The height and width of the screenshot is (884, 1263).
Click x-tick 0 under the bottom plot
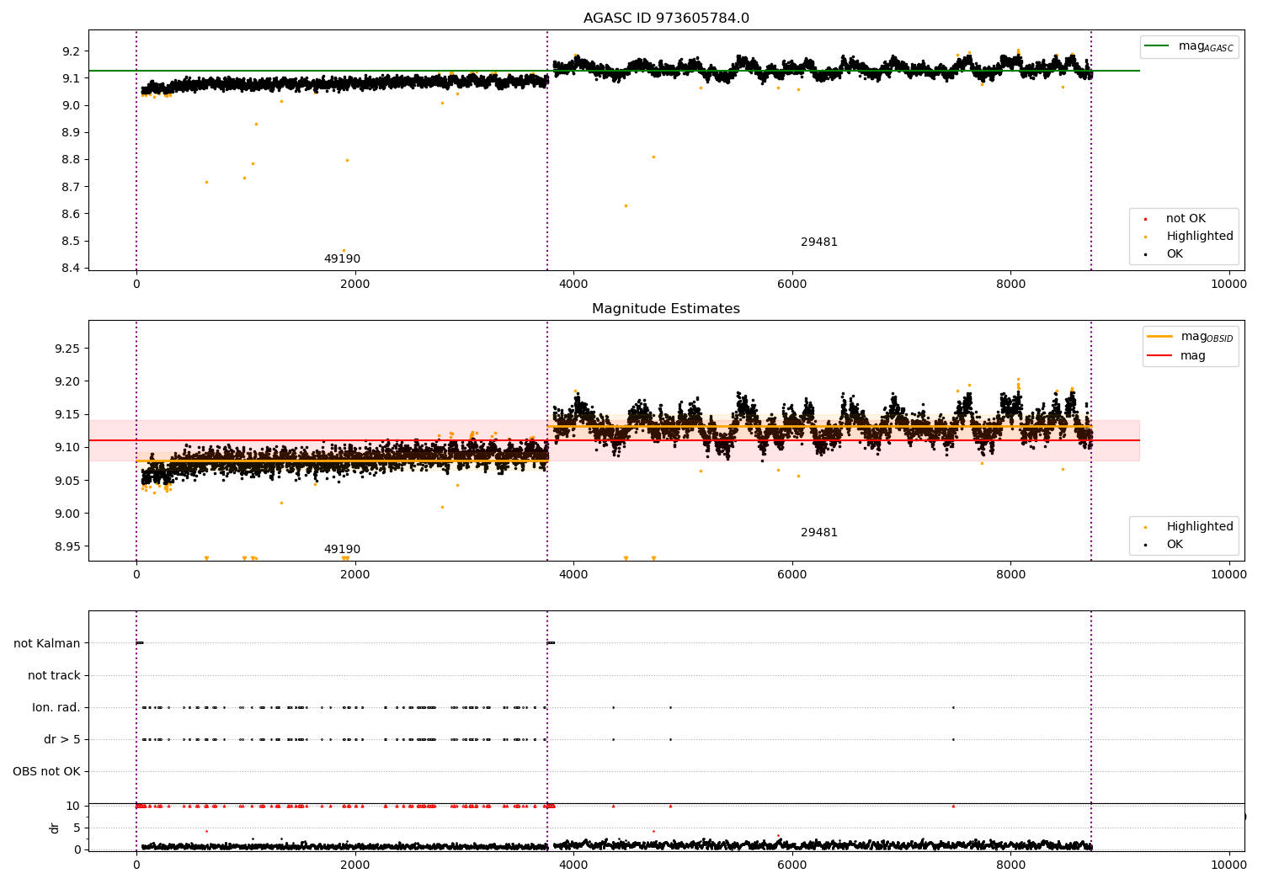coord(136,865)
